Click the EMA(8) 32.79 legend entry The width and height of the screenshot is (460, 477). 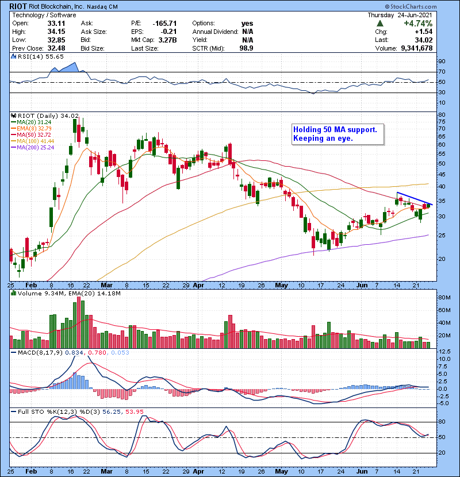(31, 128)
